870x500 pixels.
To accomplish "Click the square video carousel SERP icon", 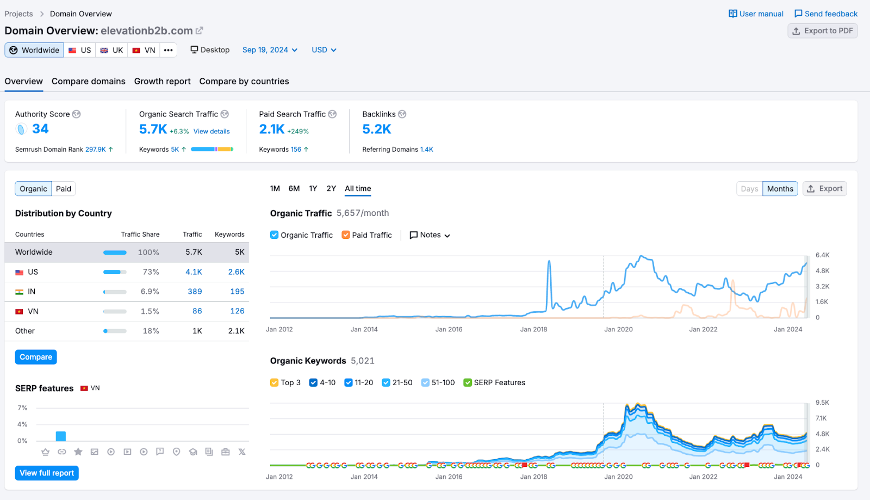I will (127, 452).
